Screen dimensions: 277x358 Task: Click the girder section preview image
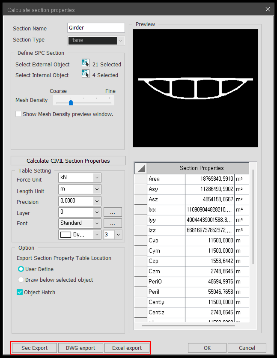(196, 88)
